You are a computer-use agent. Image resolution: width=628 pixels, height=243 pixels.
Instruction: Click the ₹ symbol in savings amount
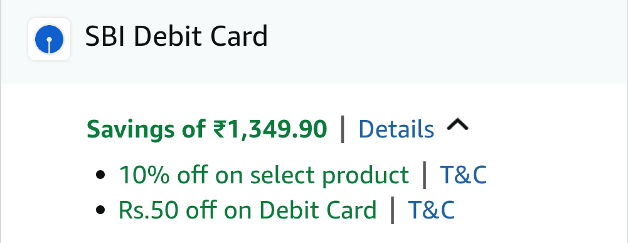pos(219,129)
